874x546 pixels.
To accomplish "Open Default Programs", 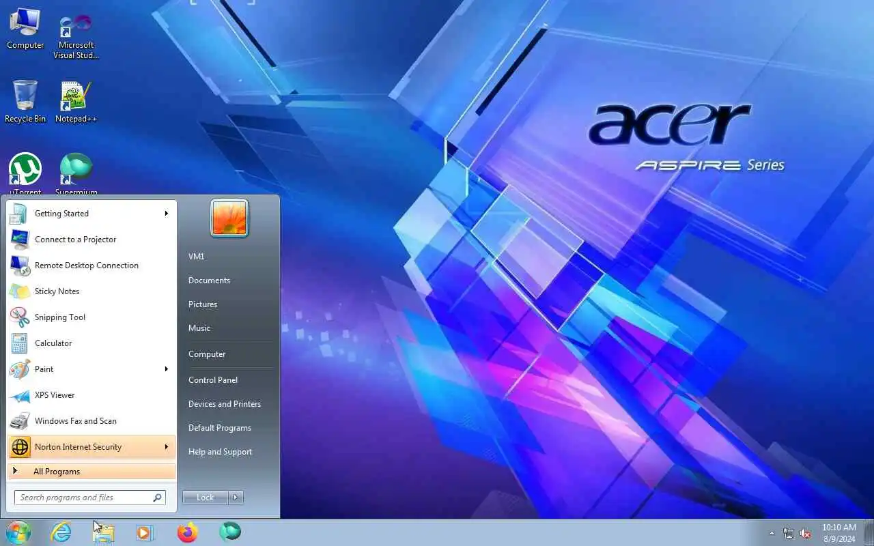I will pyautogui.click(x=220, y=428).
